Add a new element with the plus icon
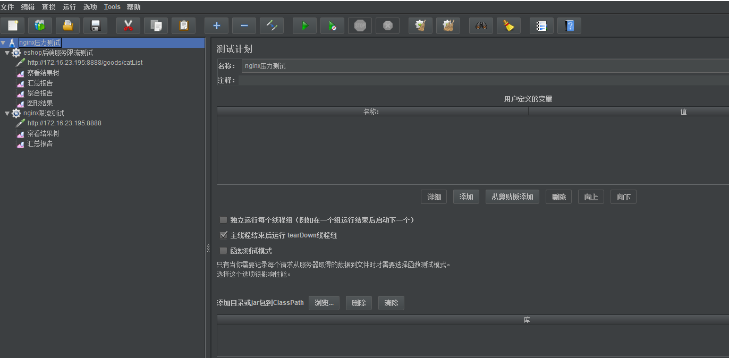The width and height of the screenshot is (729, 358). tap(216, 25)
